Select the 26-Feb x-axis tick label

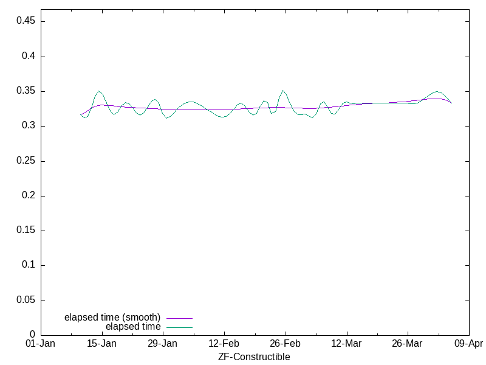[285, 344]
